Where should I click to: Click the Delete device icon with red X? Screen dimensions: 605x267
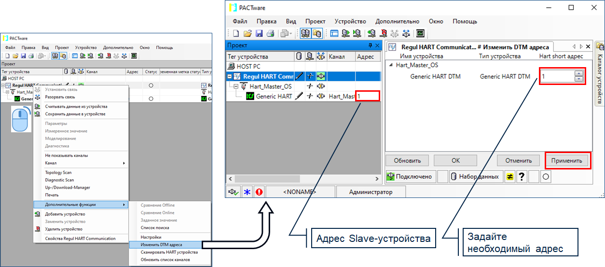[384, 33]
